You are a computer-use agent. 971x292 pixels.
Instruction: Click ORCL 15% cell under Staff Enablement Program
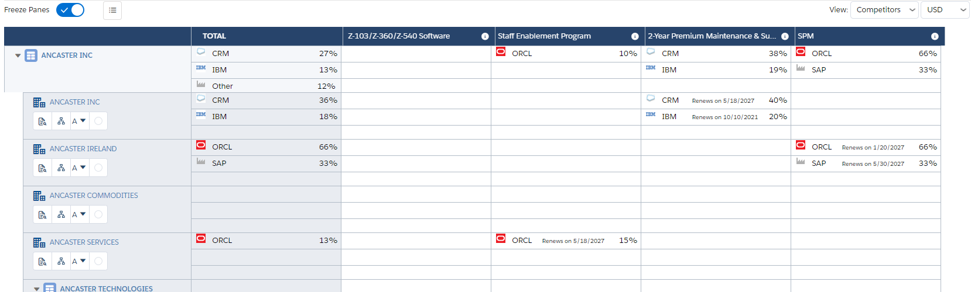(566, 241)
